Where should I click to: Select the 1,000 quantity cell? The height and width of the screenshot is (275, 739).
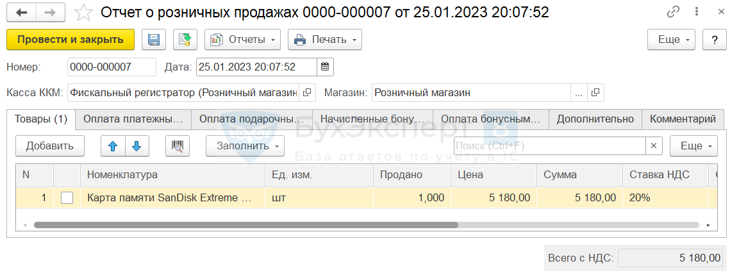pyautogui.click(x=412, y=198)
